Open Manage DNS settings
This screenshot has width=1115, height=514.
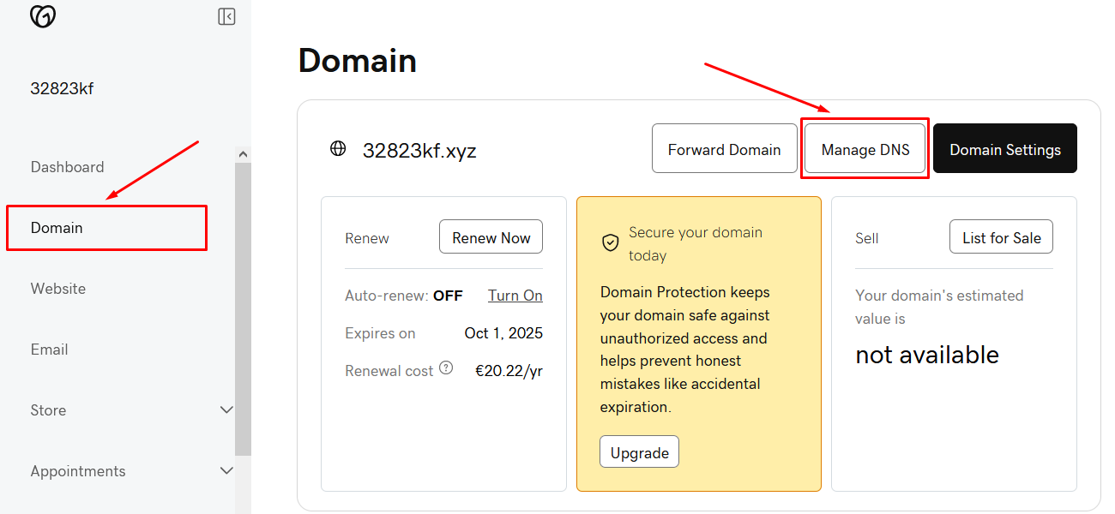pyautogui.click(x=865, y=148)
